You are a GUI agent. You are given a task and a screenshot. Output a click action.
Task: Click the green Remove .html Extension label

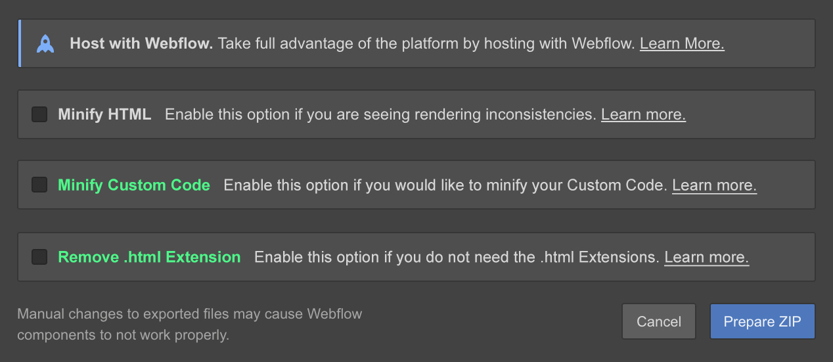pos(149,257)
